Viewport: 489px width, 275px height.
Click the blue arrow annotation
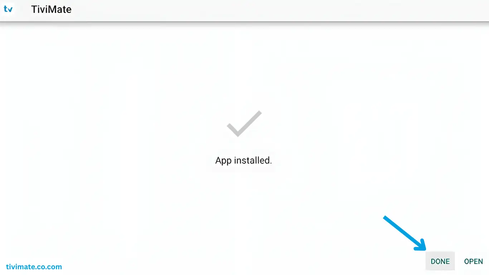point(405,233)
